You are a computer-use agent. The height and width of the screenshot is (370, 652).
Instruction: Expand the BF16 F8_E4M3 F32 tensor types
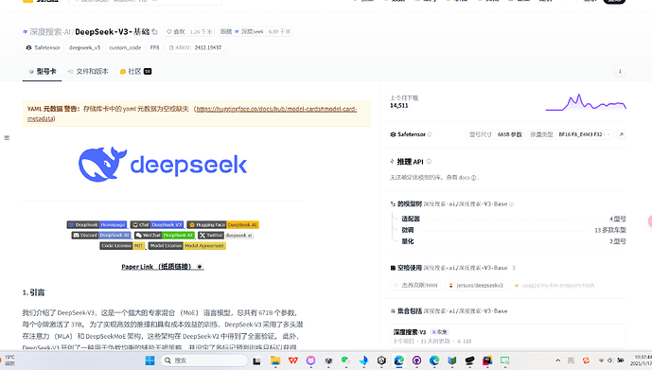point(570,134)
